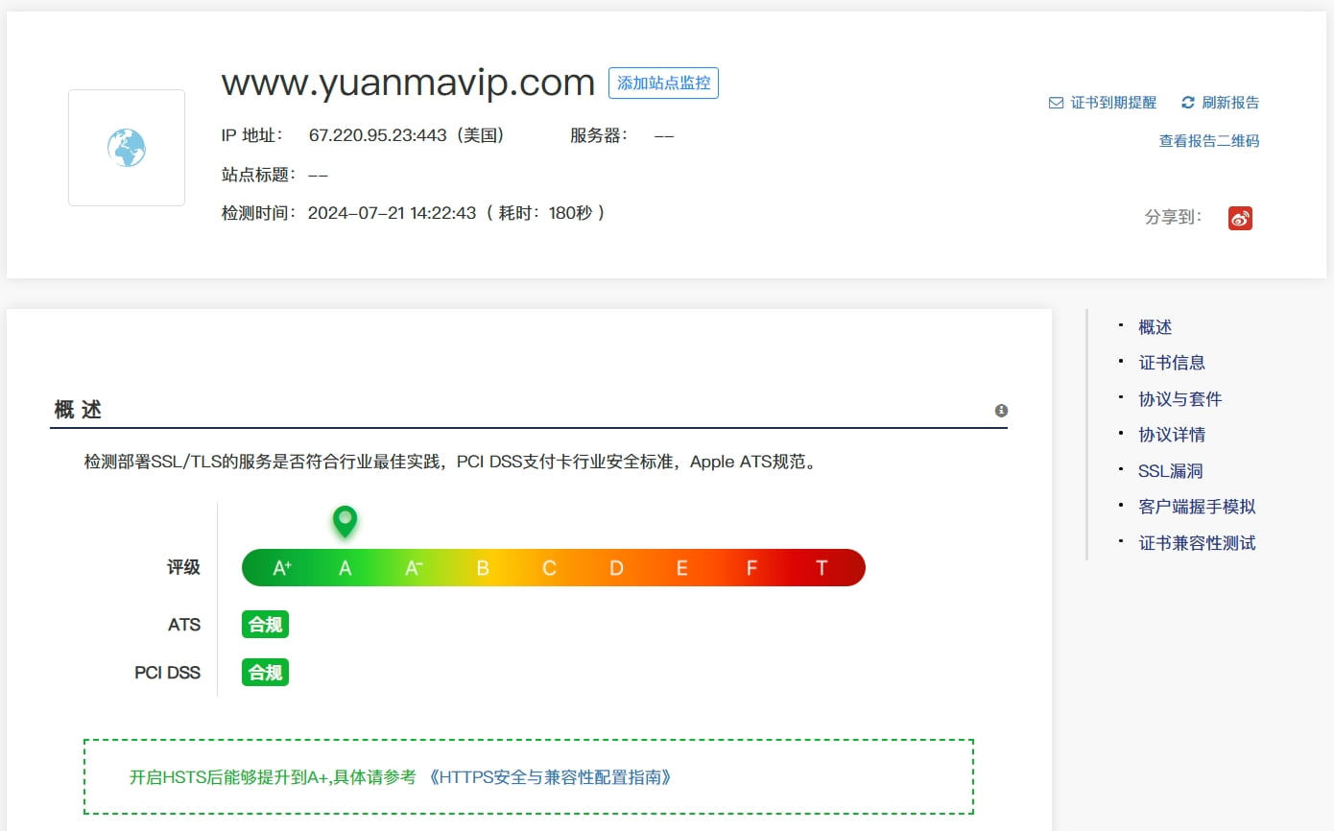Image resolution: width=1334 pixels, height=831 pixels.
Task: Click the ATS 合规 badge
Action: point(265,625)
